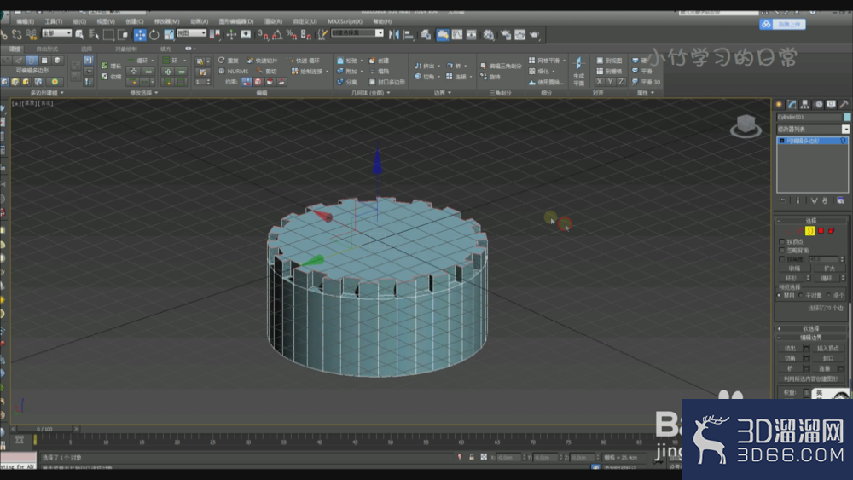Select the Scale transform tool
Screen dimensions: 853x480
point(169,35)
